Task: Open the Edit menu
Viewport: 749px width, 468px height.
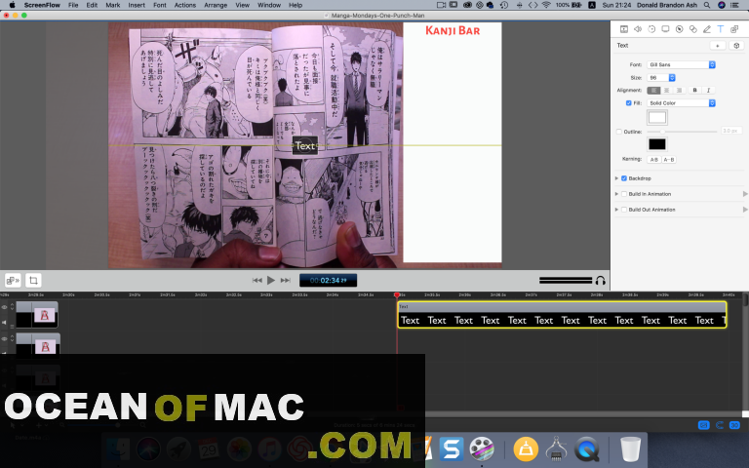Action: tap(92, 5)
